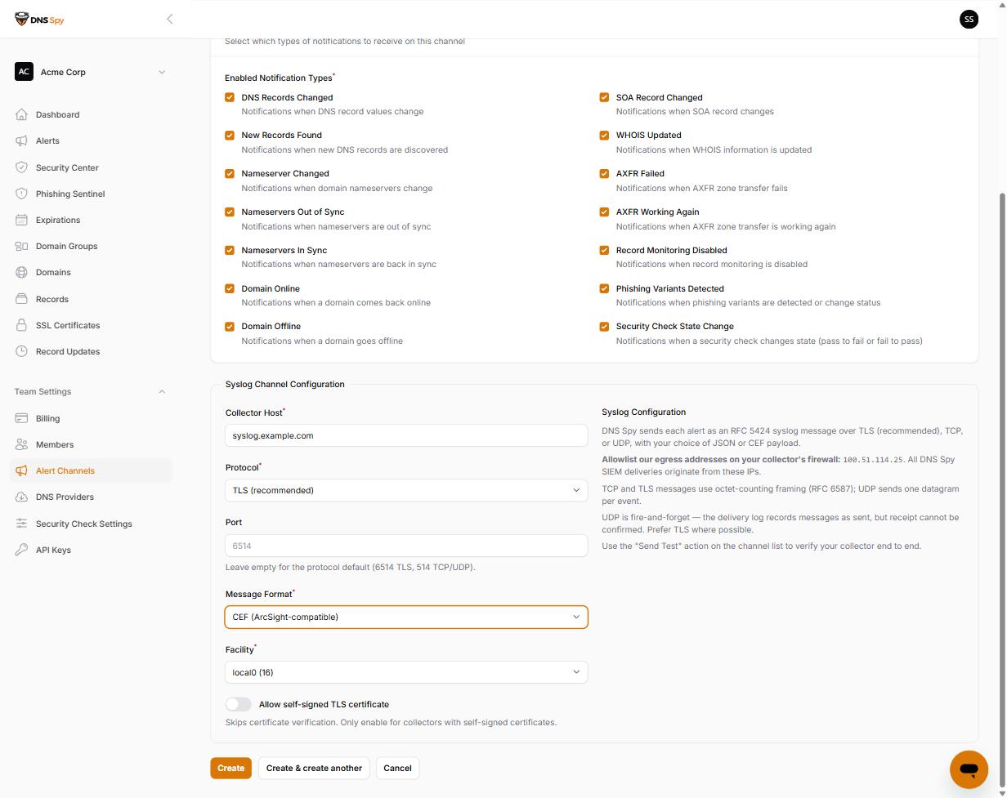Click the SSL Certificates lock icon

pyautogui.click(x=21, y=325)
